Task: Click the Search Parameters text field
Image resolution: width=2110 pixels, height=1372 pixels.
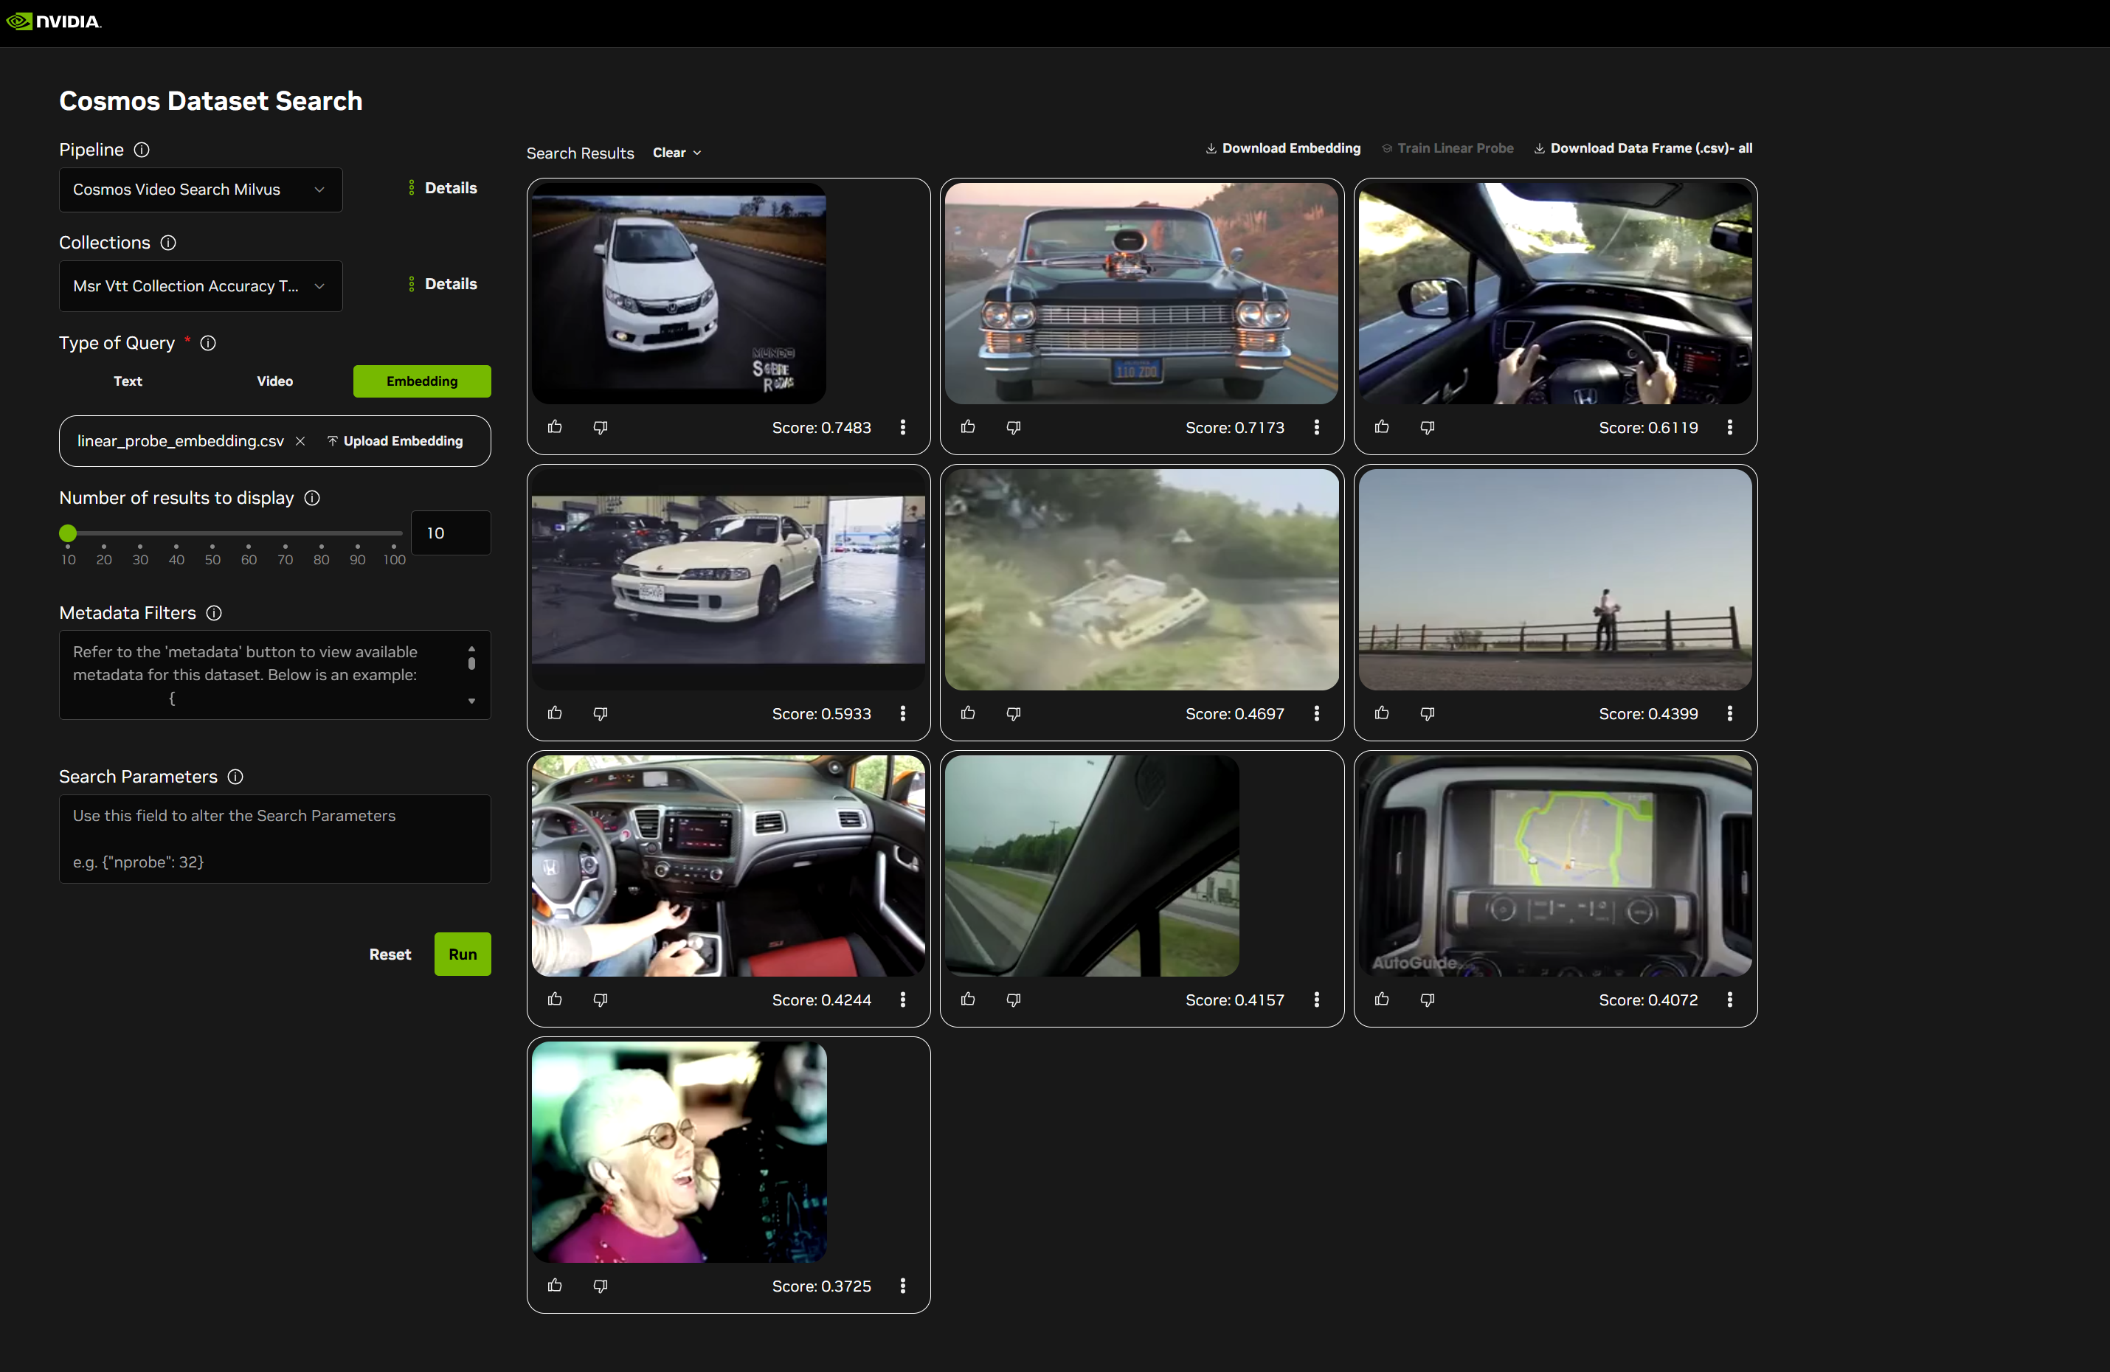Action: click(x=275, y=839)
